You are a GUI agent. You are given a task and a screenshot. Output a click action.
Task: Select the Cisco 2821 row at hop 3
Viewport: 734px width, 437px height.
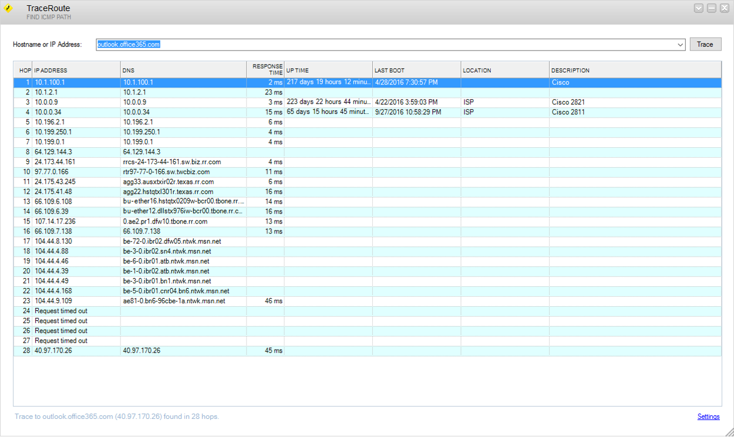(x=176, y=101)
